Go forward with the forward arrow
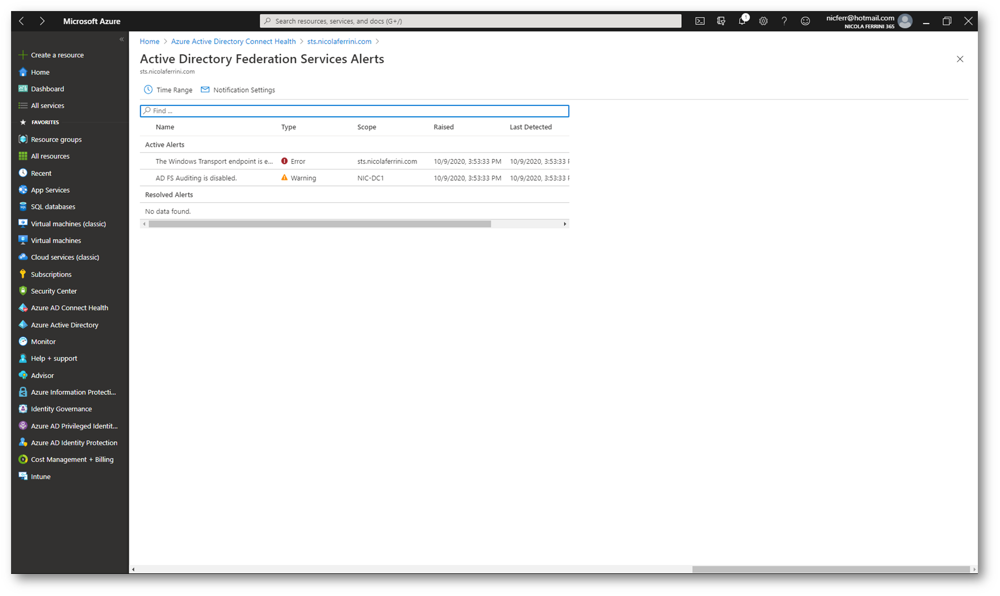The height and width of the screenshot is (596, 1000). [x=42, y=21]
